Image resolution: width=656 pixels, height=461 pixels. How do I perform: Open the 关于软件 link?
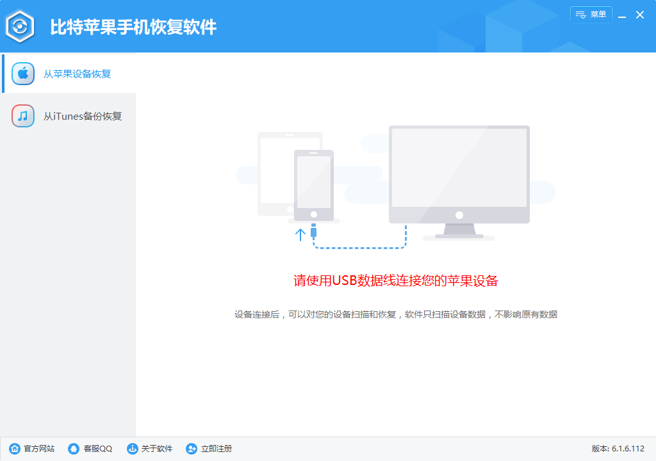(x=157, y=449)
